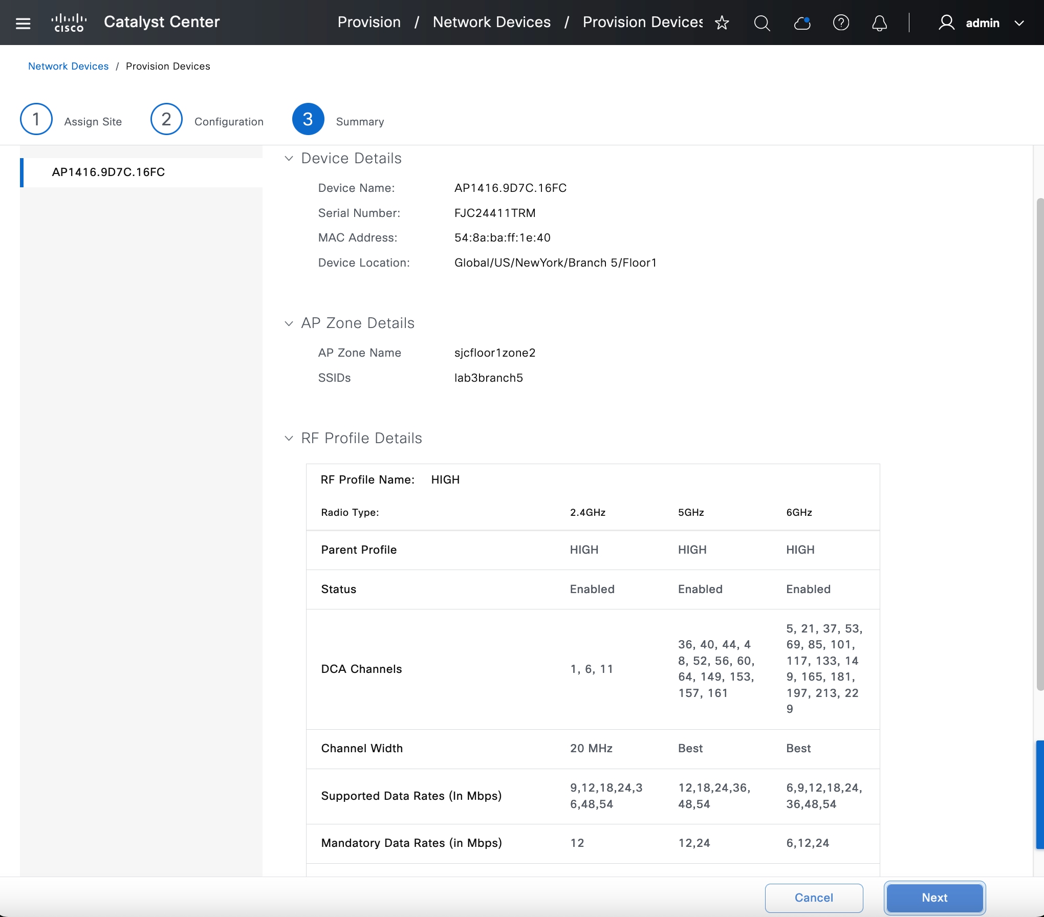Mark page as favorite with star icon

(x=722, y=23)
